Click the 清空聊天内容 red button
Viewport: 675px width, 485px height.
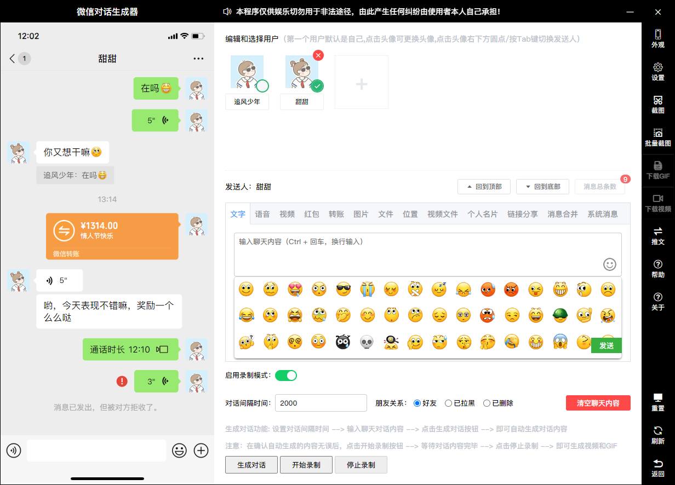[598, 403]
